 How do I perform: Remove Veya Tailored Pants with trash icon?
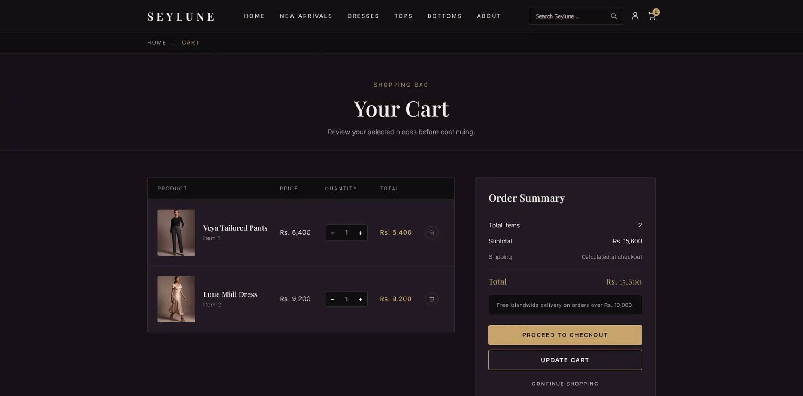click(x=431, y=232)
